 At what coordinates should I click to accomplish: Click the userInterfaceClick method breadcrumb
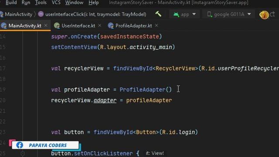tap(96, 14)
